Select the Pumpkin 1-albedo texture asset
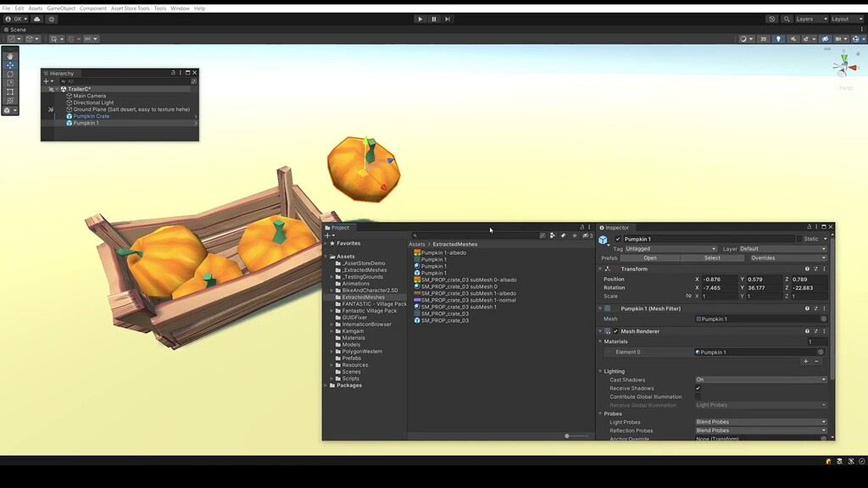The width and height of the screenshot is (868, 488). point(442,252)
